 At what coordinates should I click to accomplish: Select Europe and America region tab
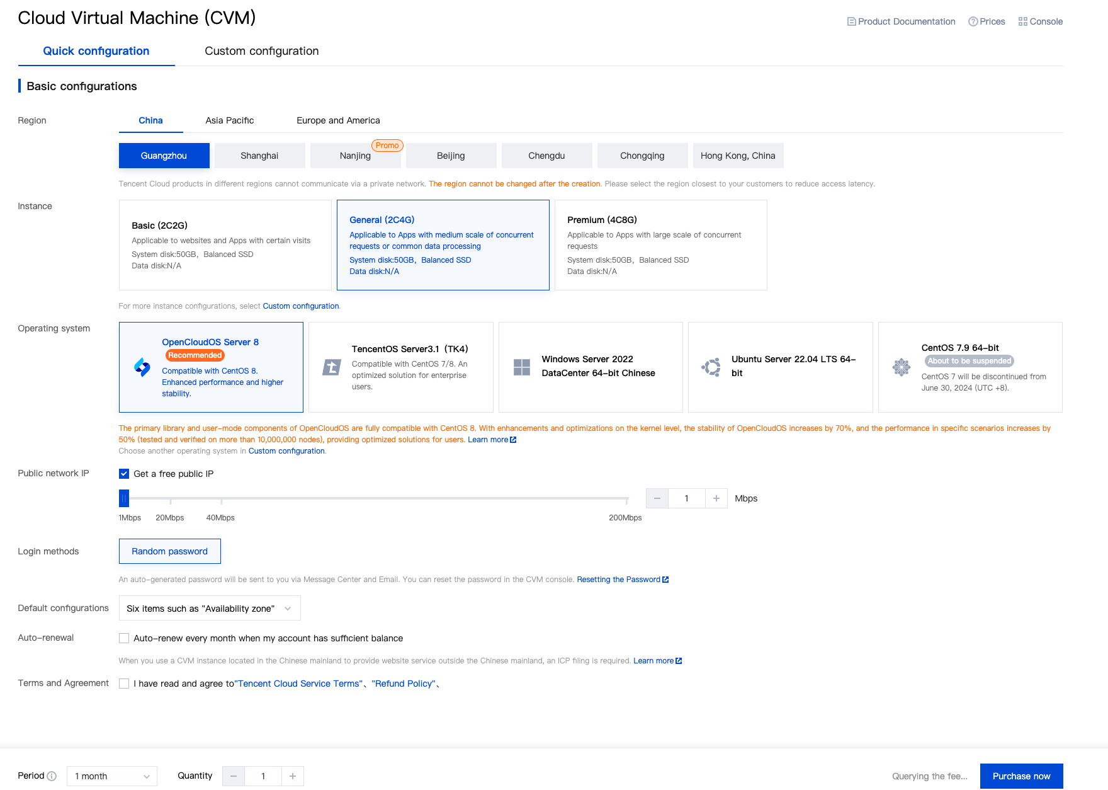point(339,120)
